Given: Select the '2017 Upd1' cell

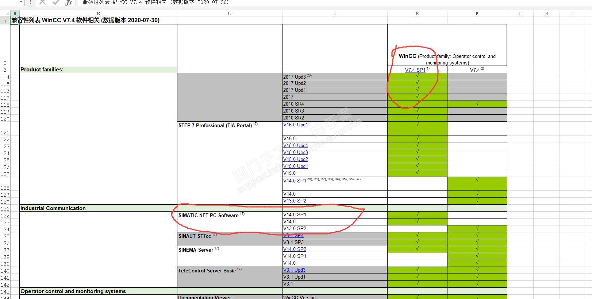Looking at the screenshot, I should [335, 90].
